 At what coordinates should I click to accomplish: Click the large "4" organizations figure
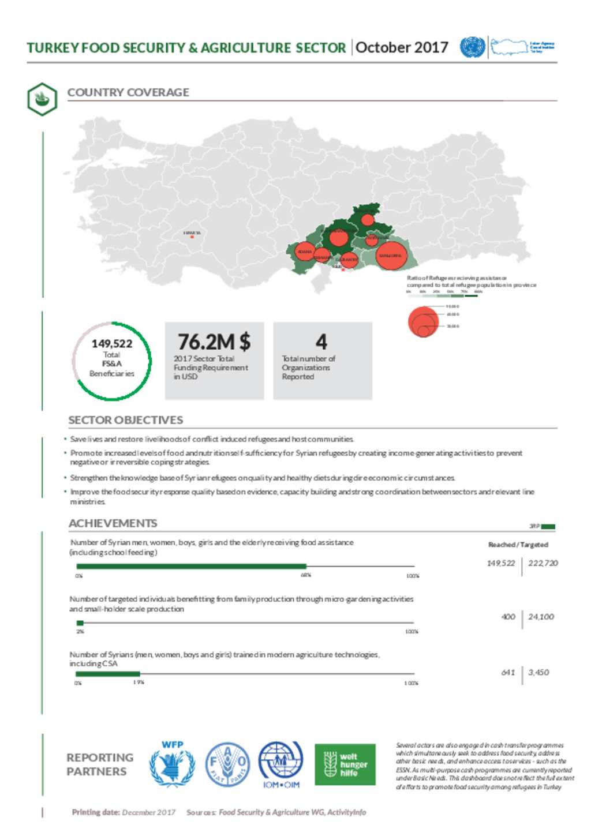(321, 342)
